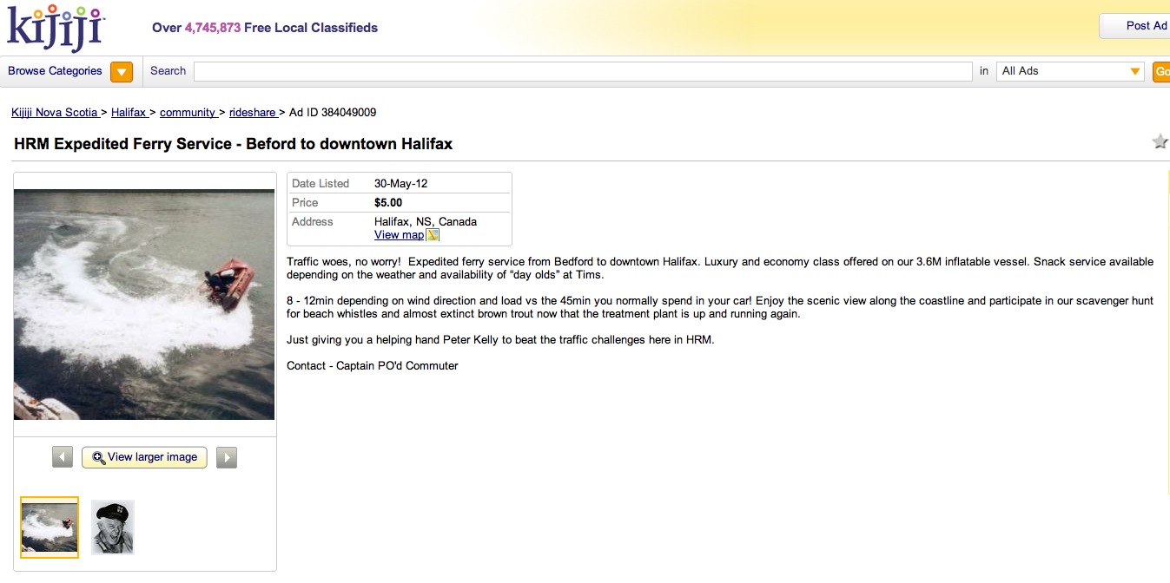Navigate to the rideshare breadcrumb link
Screen dimensions: 1170x583
(252, 113)
